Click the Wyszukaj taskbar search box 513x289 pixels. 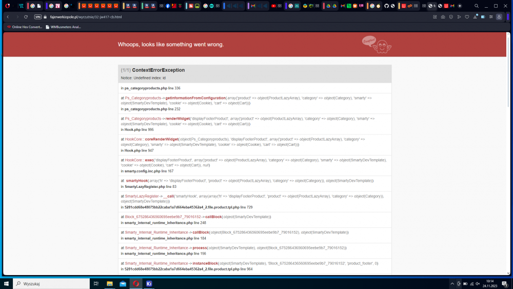point(51,284)
